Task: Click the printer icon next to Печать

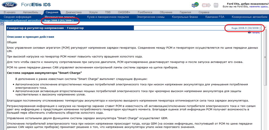Action: click(x=249, y=32)
